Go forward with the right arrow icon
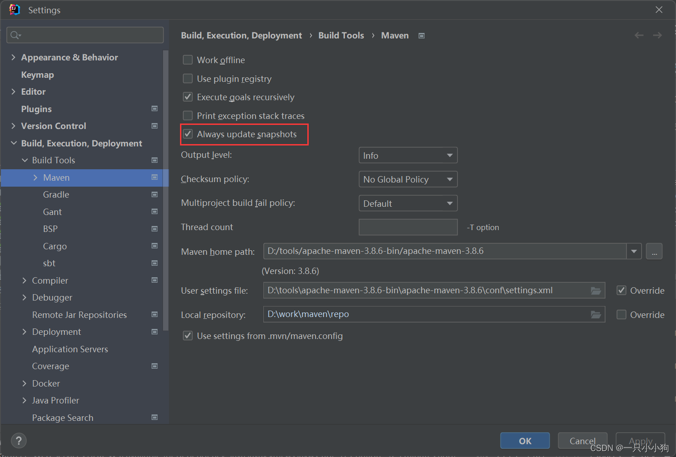676x457 pixels. tap(657, 35)
